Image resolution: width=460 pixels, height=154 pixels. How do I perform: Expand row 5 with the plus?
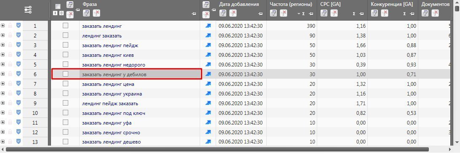3,64
